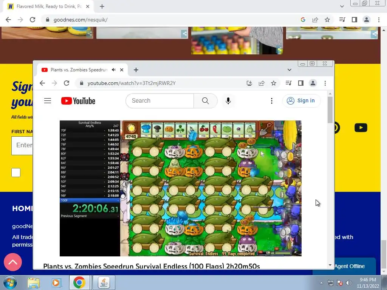387x290 pixels.
Task: Toggle side panel in Nesquik window
Action: coord(354,20)
